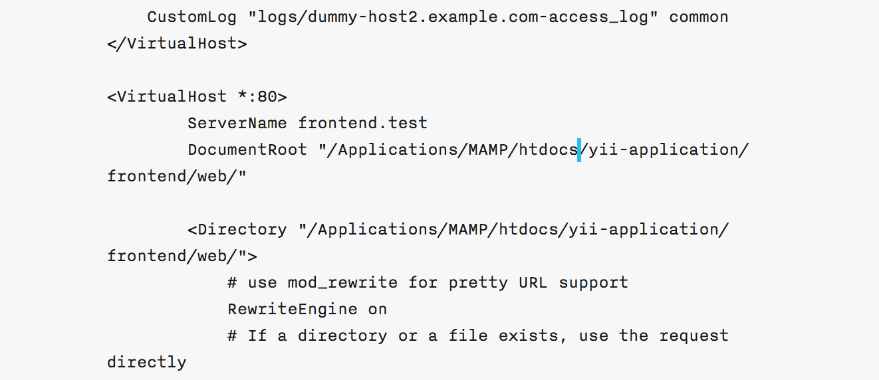Click the word common after the log path
879x380 pixels.
[x=698, y=17]
